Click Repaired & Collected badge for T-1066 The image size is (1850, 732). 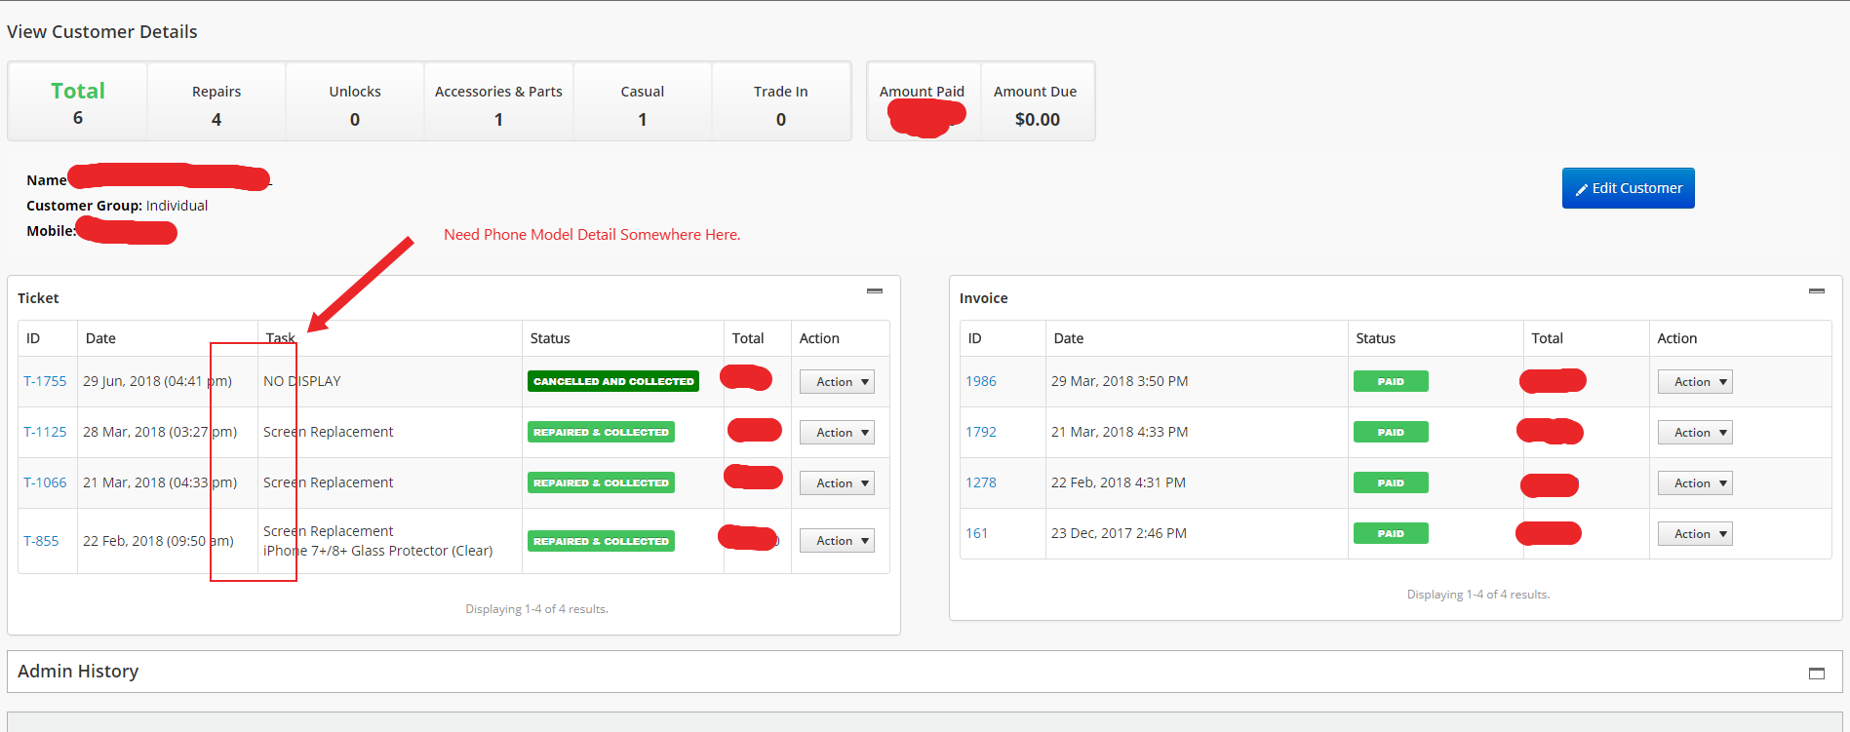coord(601,482)
